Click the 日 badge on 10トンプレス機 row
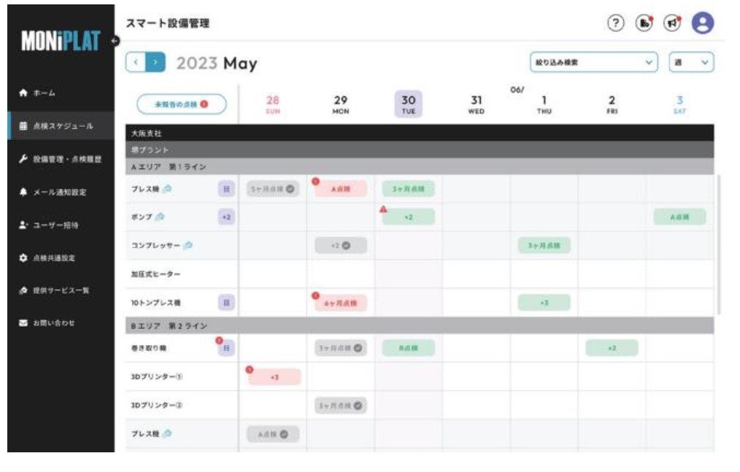Image resolution: width=740 pixels, height=472 pixels. pos(226,302)
